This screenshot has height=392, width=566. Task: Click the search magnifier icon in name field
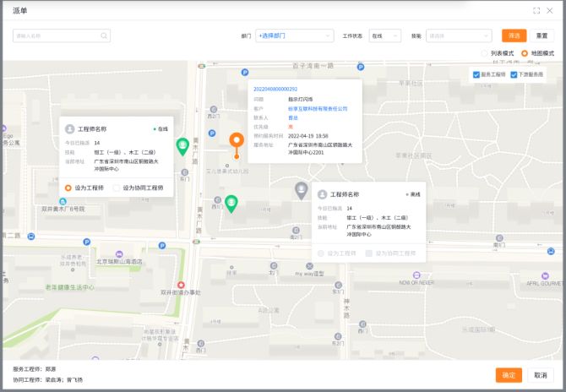click(x=104, y=36)
